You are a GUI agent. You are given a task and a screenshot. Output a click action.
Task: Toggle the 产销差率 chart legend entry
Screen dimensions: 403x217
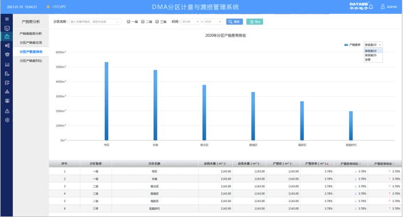(x=352, y=45)
